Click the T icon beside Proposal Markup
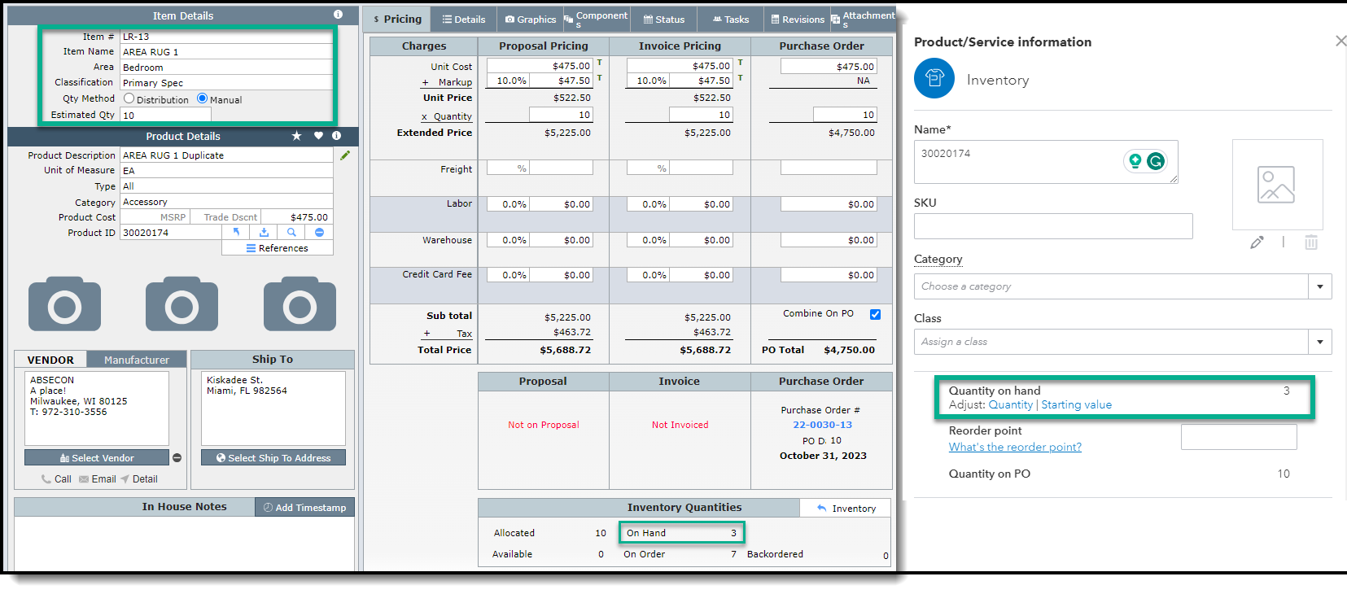 tap(600, 78)
